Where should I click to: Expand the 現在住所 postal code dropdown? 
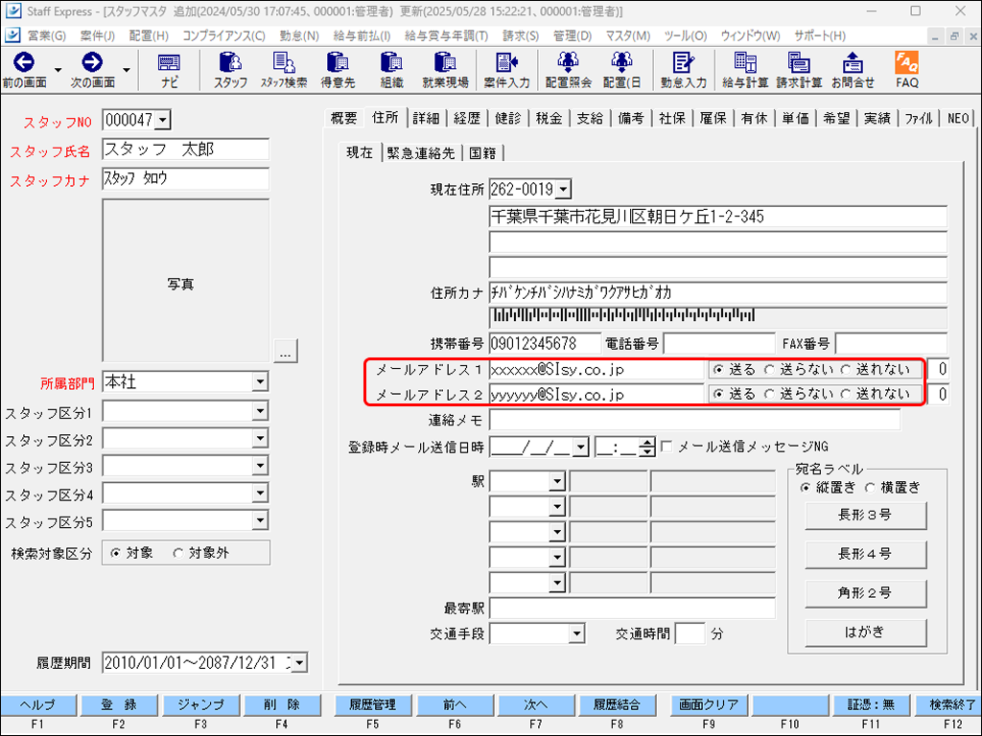(x=563, y=189)
